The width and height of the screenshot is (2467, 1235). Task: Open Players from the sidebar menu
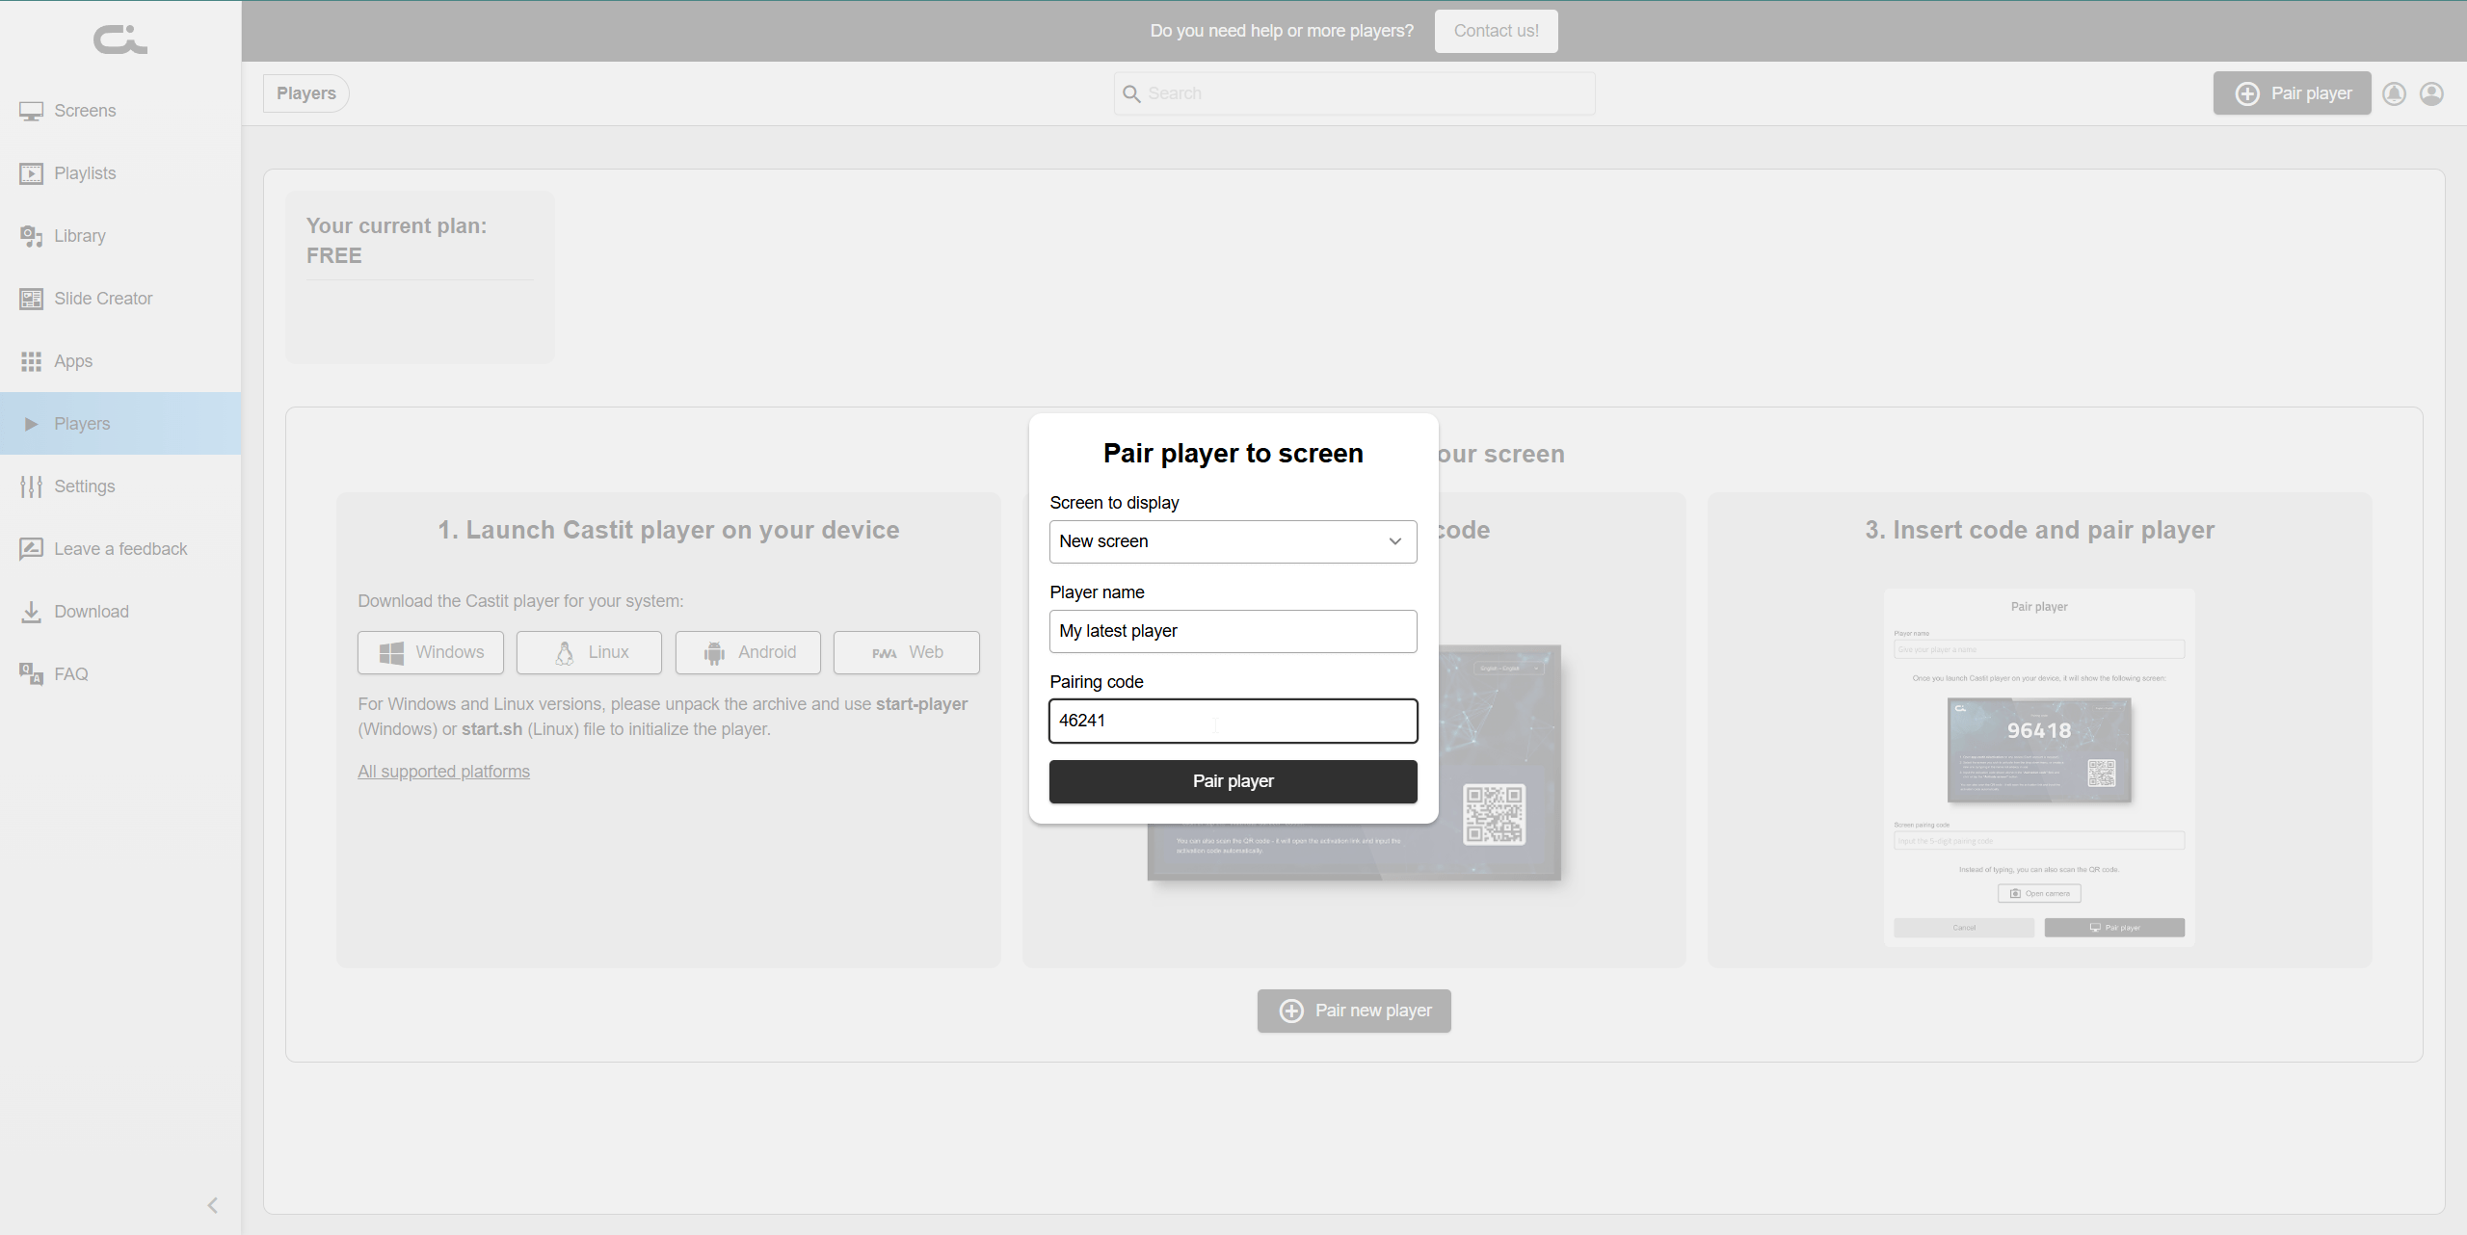(81, 423)
